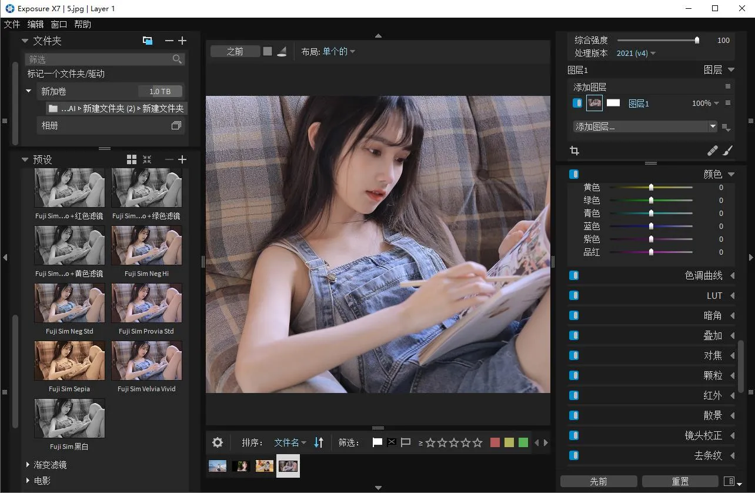Select the bandage retouch tool
Screen dimensions: 755x493
click(x=712, y=151)
